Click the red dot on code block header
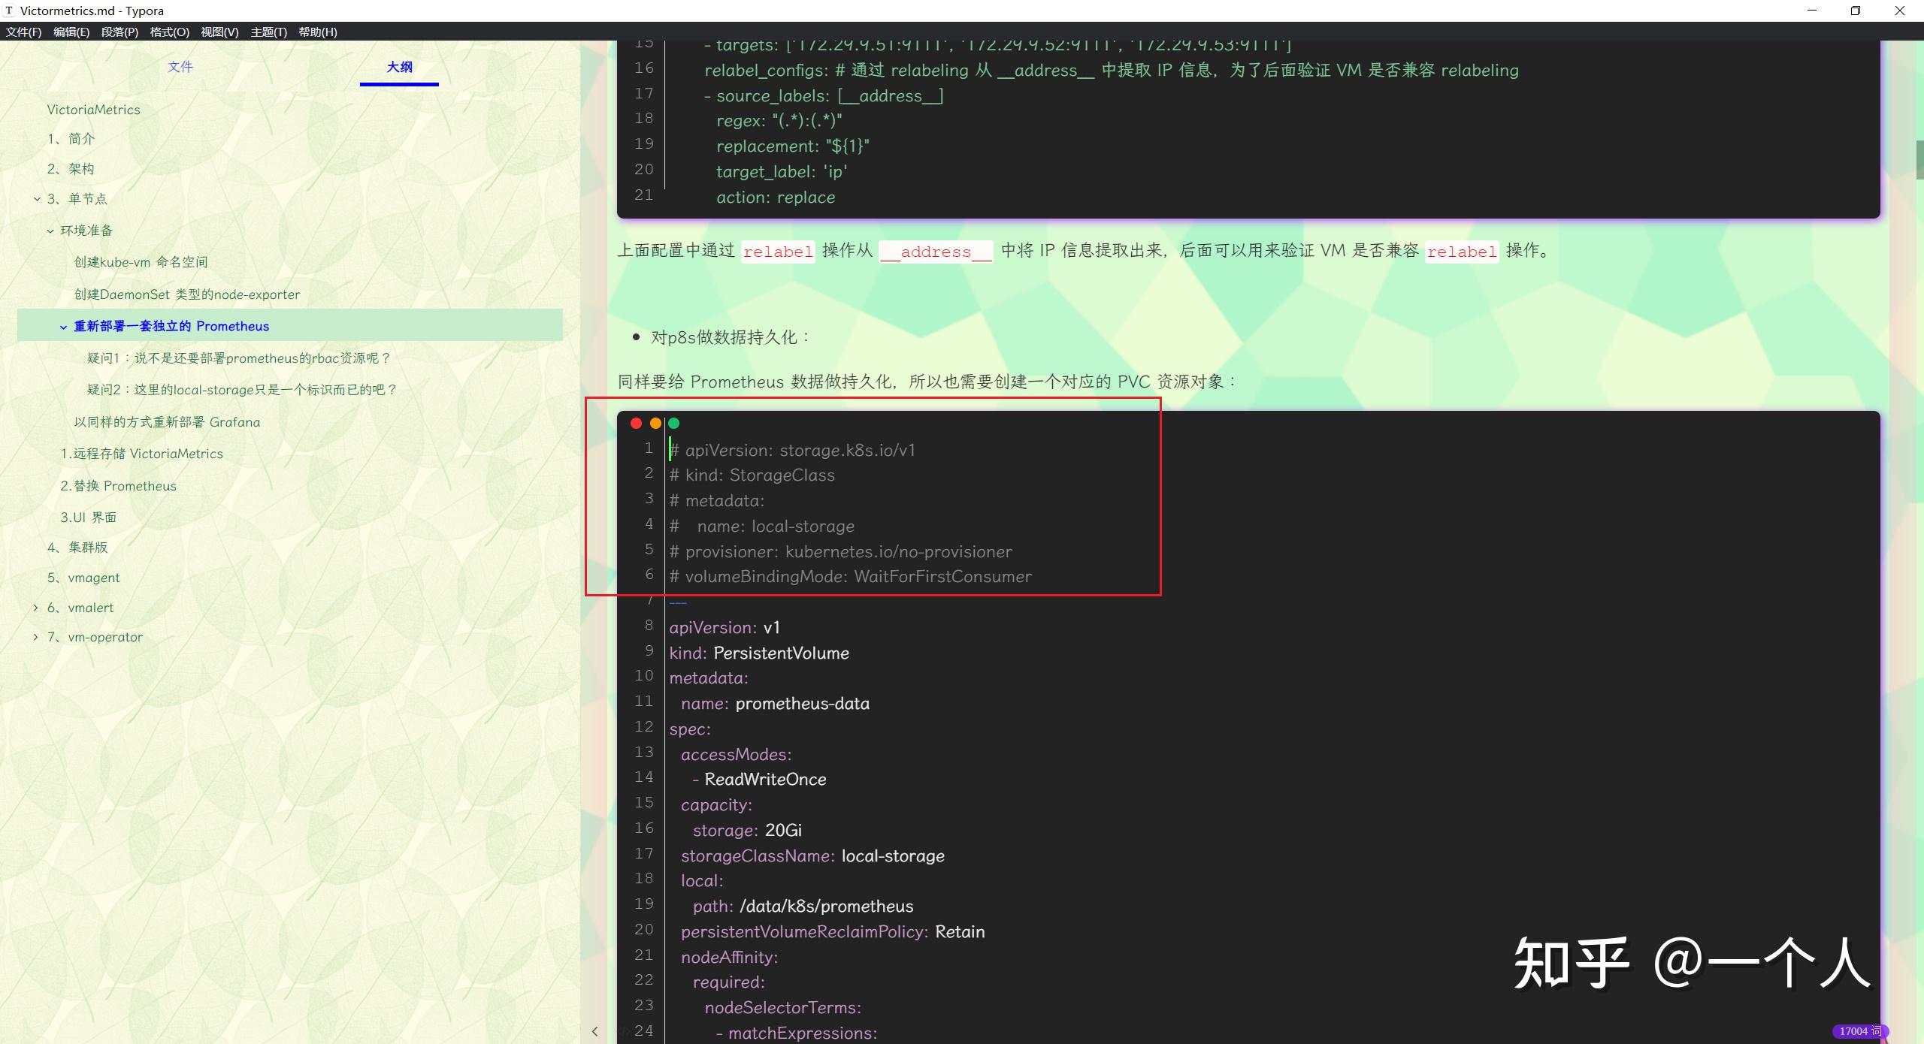The width and height of the screenshot is (1924, 1044). click(x=636, y=424)
